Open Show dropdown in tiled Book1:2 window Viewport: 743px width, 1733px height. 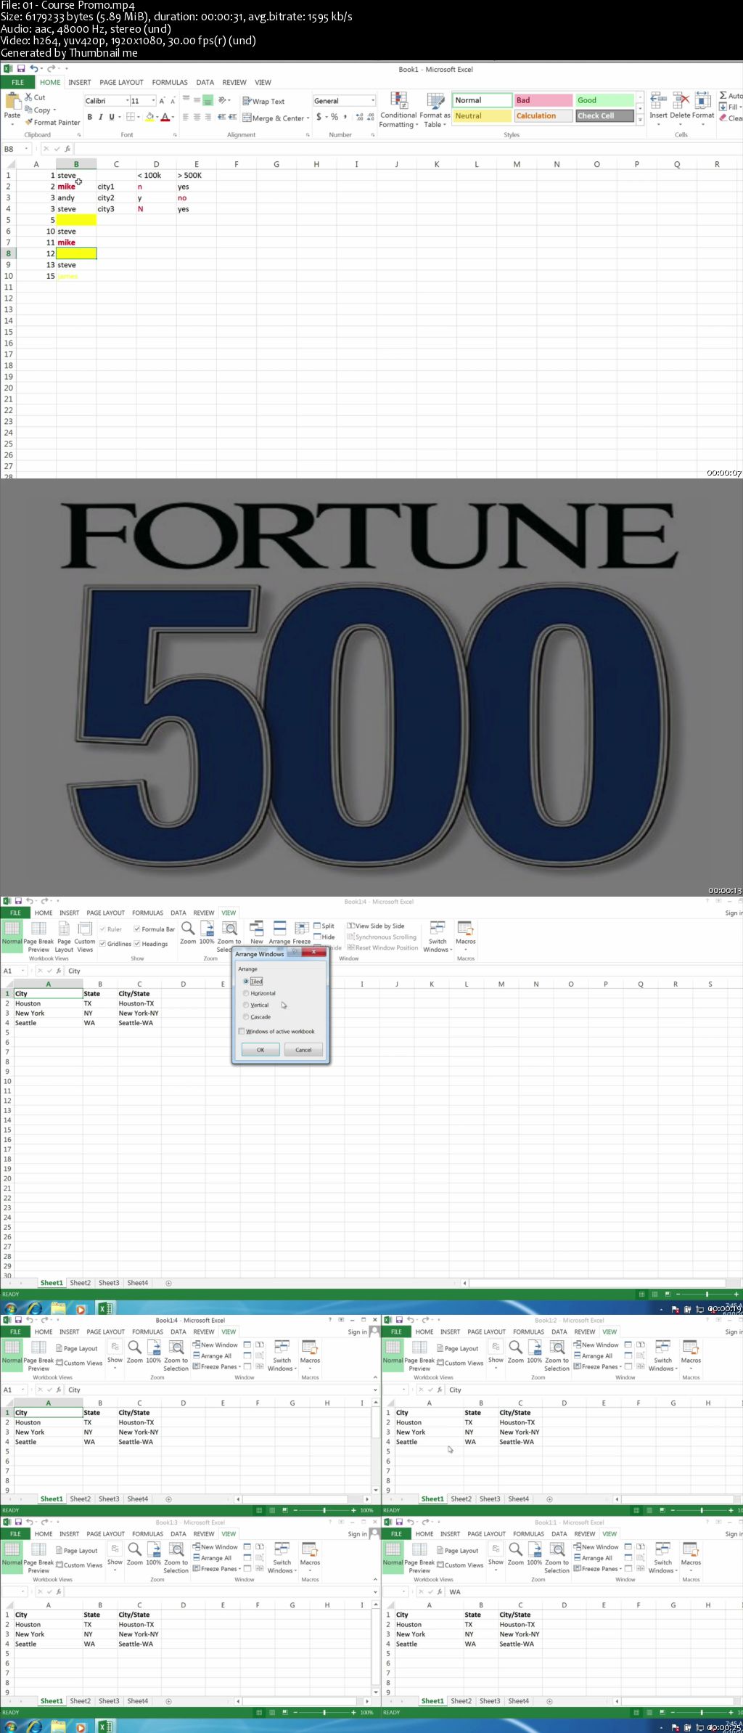tap(496, 1355)
